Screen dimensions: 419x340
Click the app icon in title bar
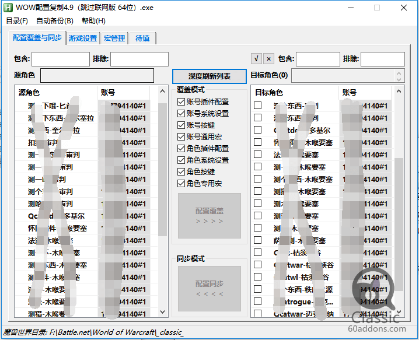pyautogui.click(x=8, y=8)
